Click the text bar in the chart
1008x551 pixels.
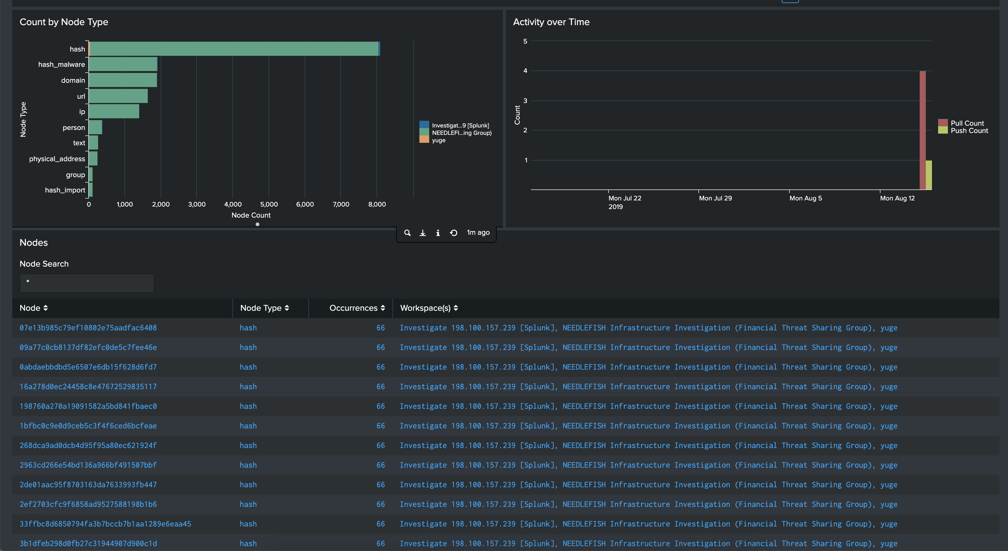click(94, 143)
